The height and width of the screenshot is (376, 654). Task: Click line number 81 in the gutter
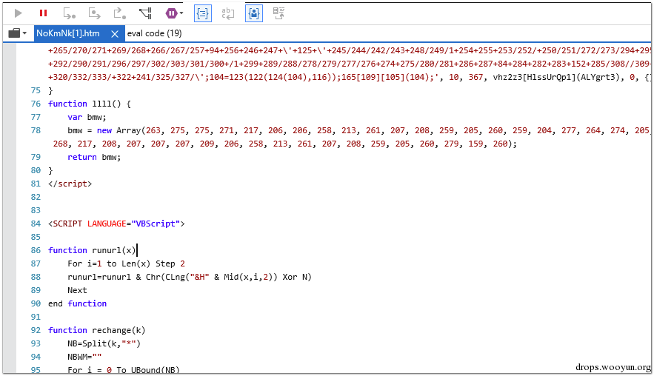pos(36,184)
